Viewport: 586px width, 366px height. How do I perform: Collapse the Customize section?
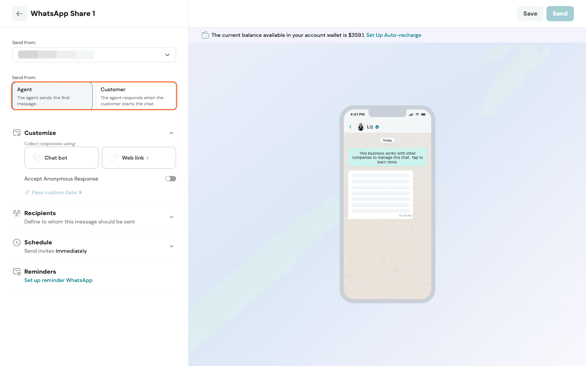(x=172, y=133)
